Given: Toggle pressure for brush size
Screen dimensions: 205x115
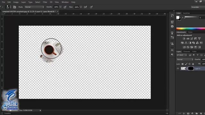Looking at the screenshot, I should pos(91,7).
